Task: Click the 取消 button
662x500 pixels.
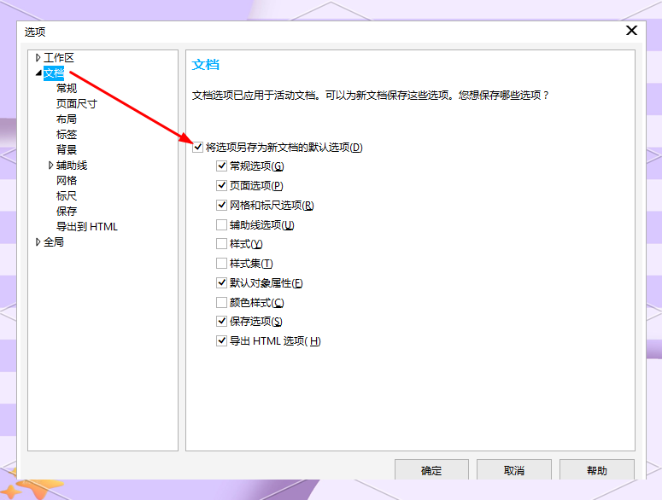Action: tap(513, 470)
